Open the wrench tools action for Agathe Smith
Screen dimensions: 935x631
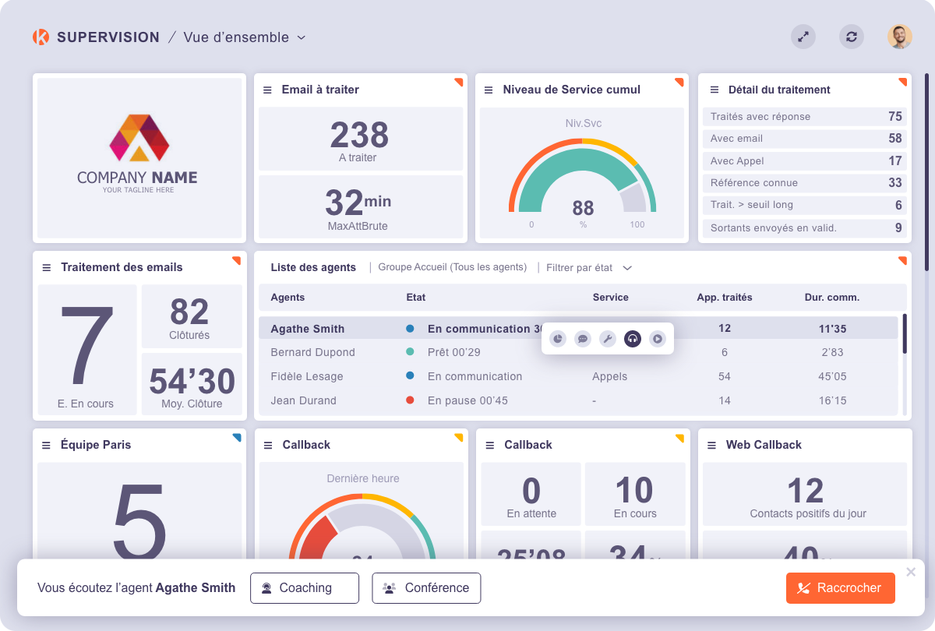607,338
